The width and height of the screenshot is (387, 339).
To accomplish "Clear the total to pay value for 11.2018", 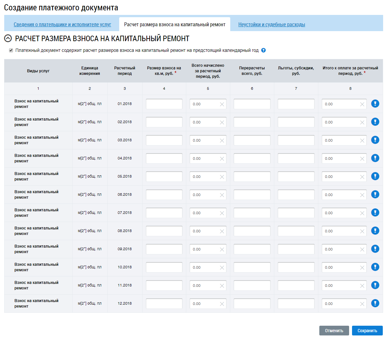I will (362, 286).
